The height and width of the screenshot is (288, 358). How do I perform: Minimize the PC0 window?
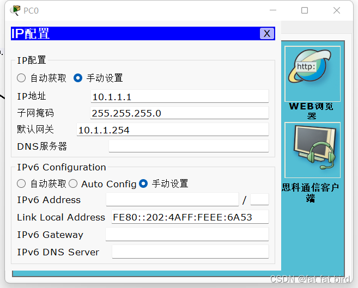(273, 10)
